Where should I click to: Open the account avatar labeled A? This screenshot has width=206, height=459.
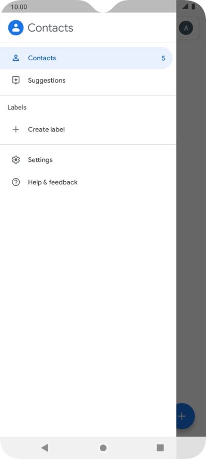(186, 28)
